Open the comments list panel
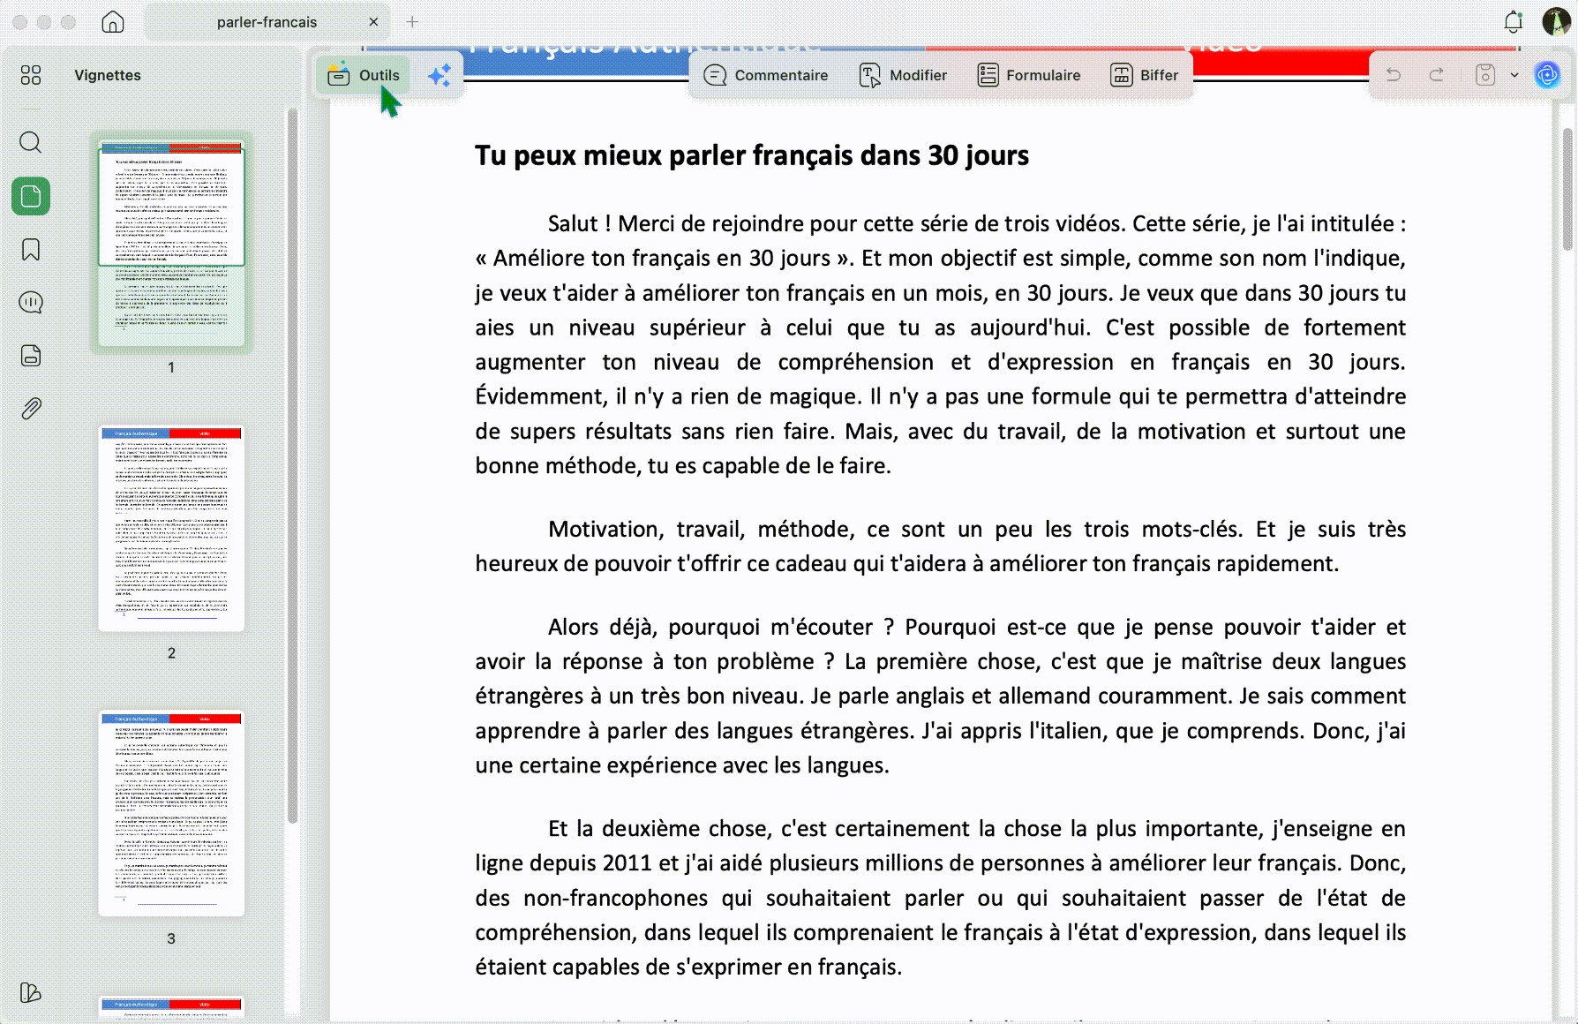The width and height of the screenshot is (1578, 1024). [x=31, y=303]
